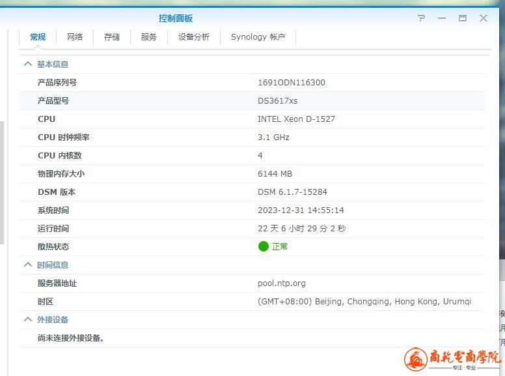Viewport: 505px width, 376px height.
Task: Click the CPU 时钟频率 label
Action: pos(64,137)
